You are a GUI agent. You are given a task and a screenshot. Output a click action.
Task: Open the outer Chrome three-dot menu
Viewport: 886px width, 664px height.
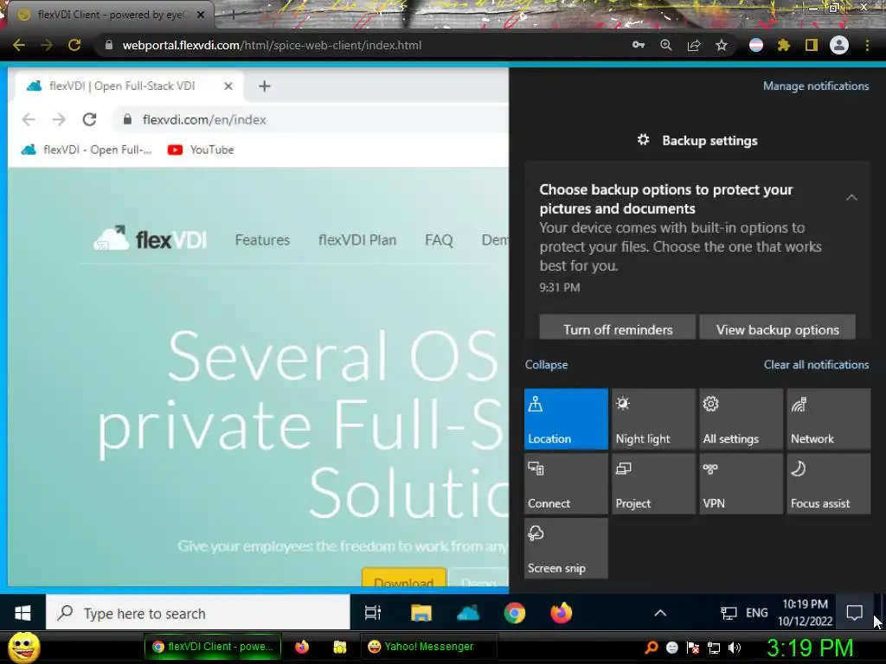(867, 45)
